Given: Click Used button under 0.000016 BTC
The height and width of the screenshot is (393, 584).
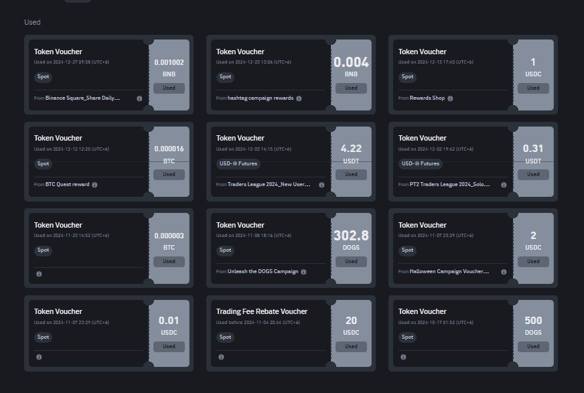Looking at the screenshot, I should tap(169, 175).
